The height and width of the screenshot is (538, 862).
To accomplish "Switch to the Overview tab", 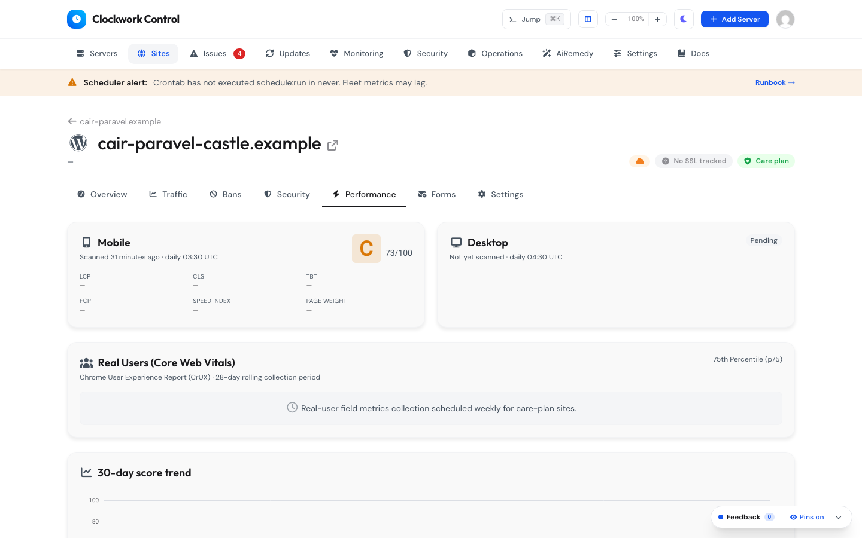I will [x=102, y=194].
